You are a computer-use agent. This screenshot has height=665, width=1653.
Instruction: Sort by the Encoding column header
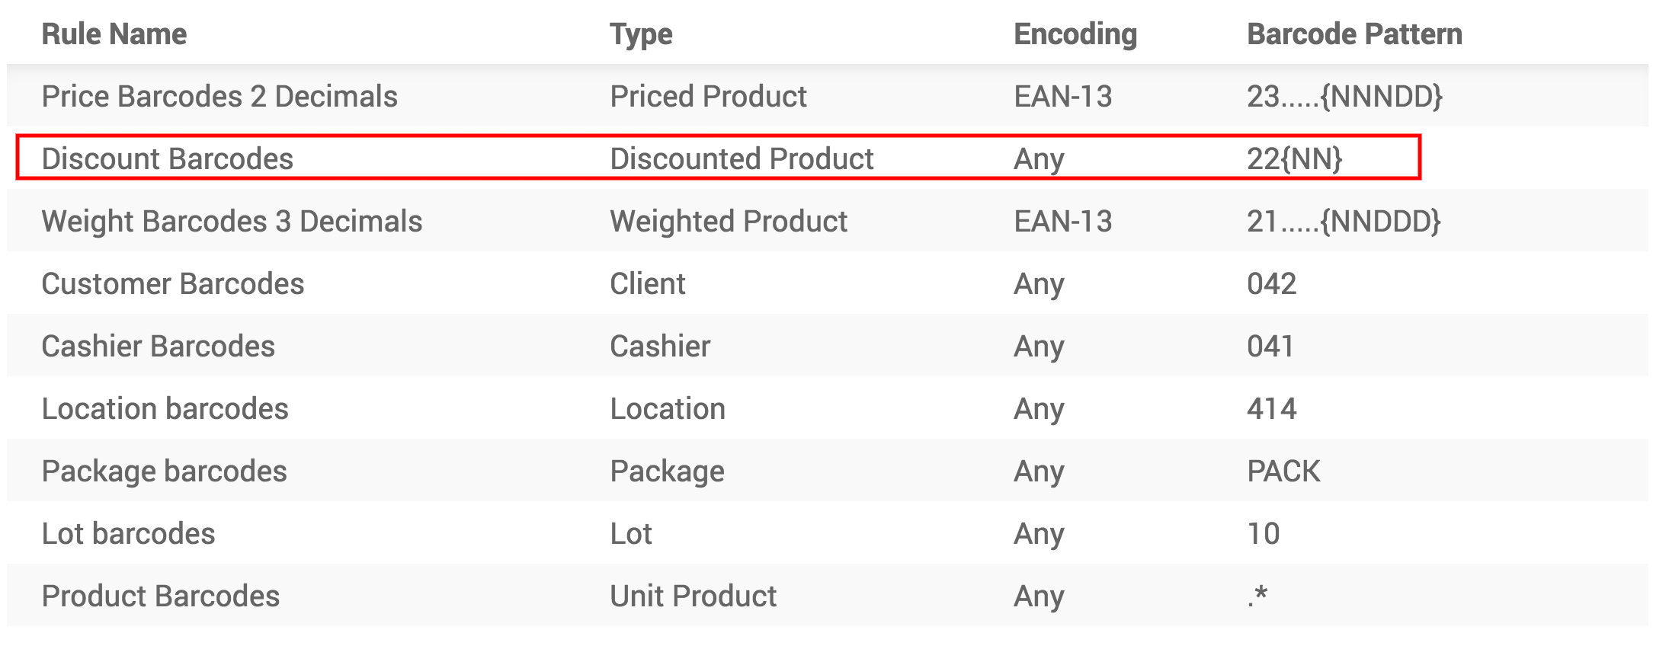[x=1075, y=34]
